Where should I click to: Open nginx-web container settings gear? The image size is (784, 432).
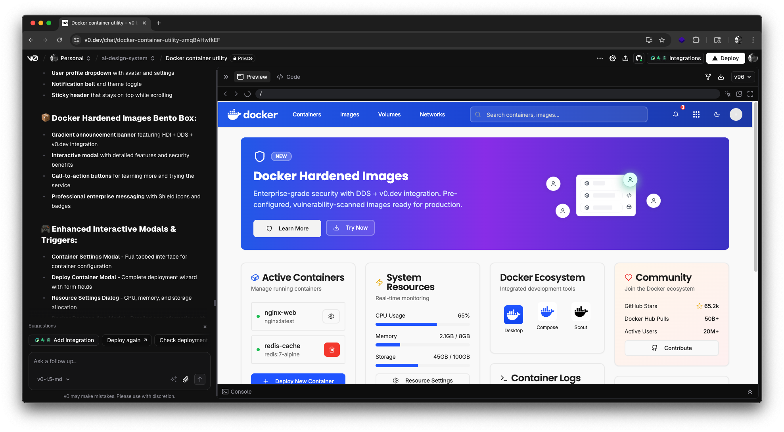[331, 316]
